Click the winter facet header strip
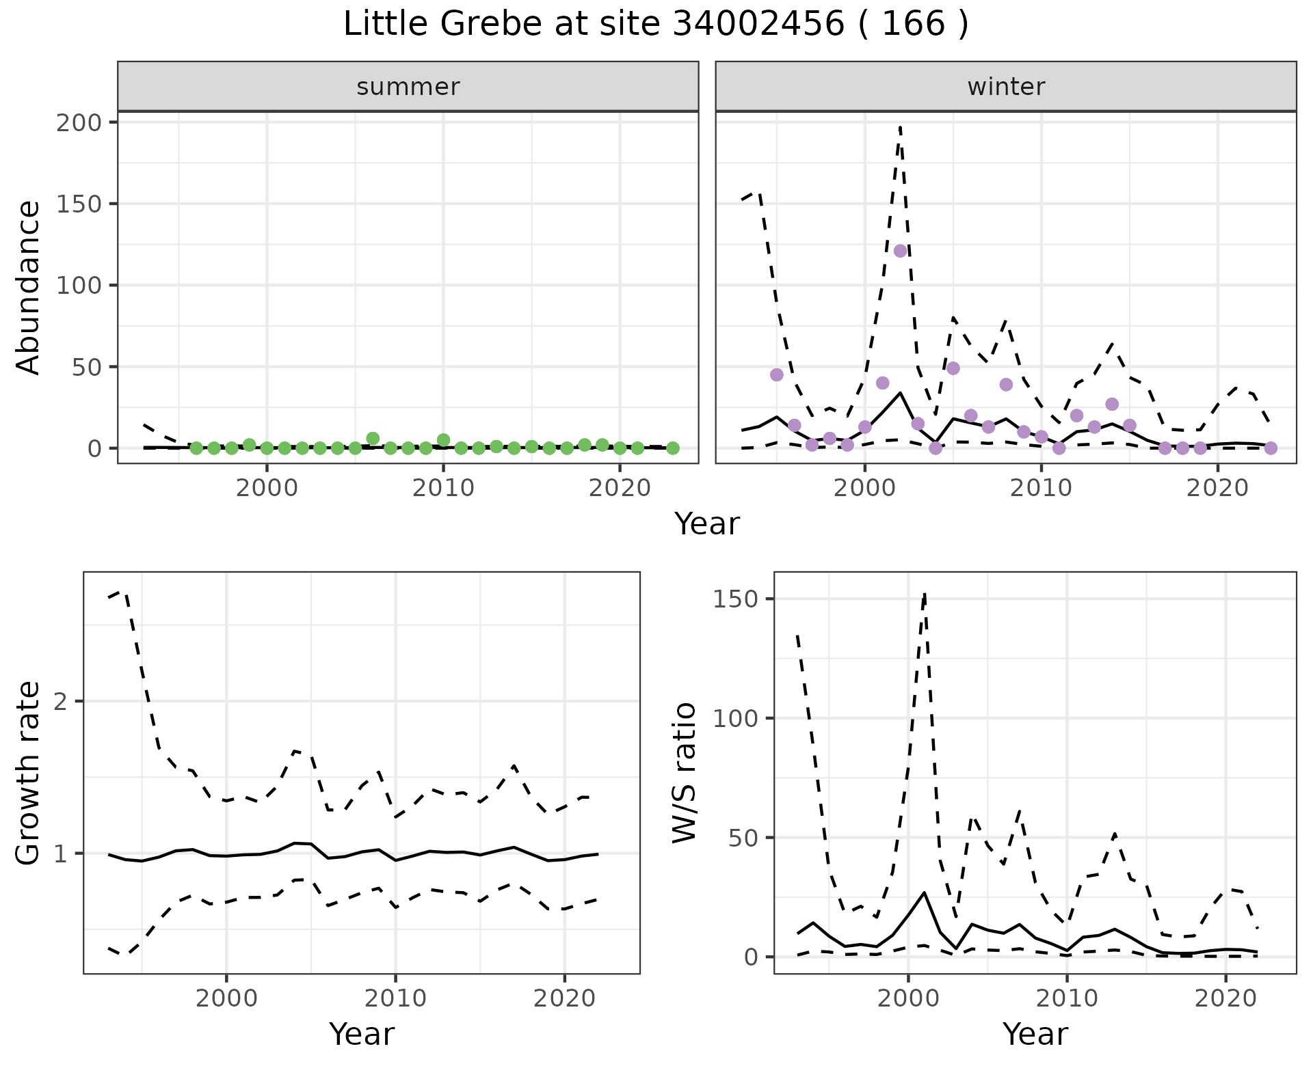Screen dimensions: 1313x1066 [1005, 87]
